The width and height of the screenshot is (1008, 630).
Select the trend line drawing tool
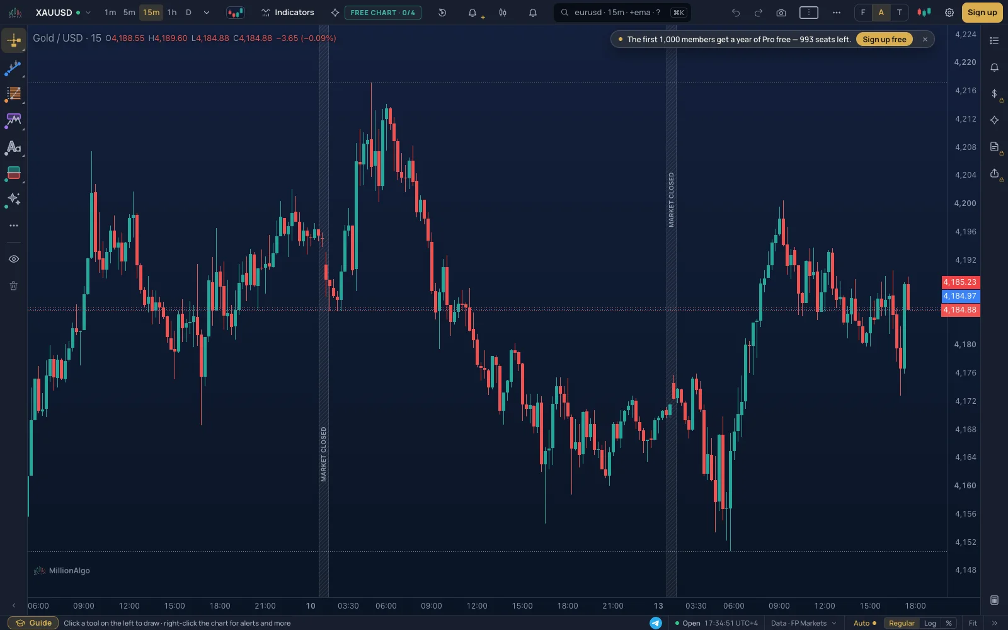[13, 68]
